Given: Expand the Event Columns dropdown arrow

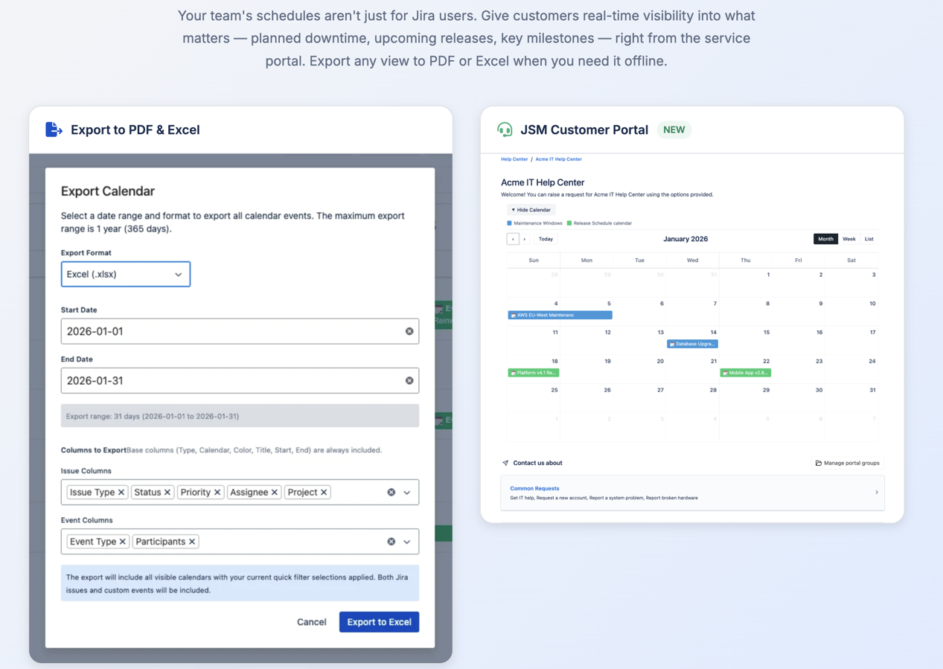Looking at the screenshot, I should pos(407,542).
